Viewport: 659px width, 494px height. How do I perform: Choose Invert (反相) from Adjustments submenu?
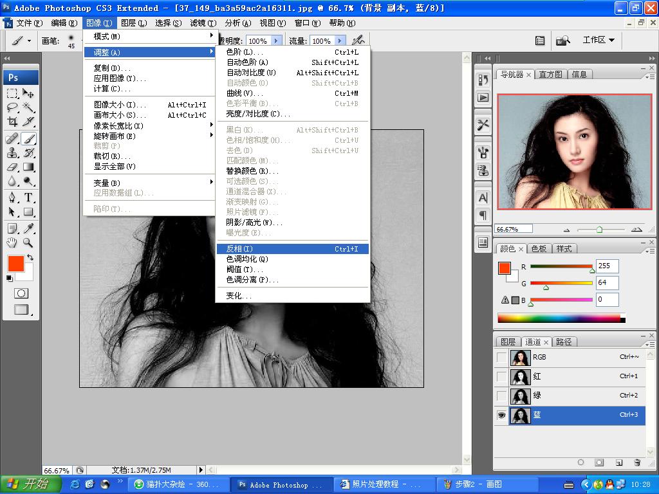tap(293, 249)
